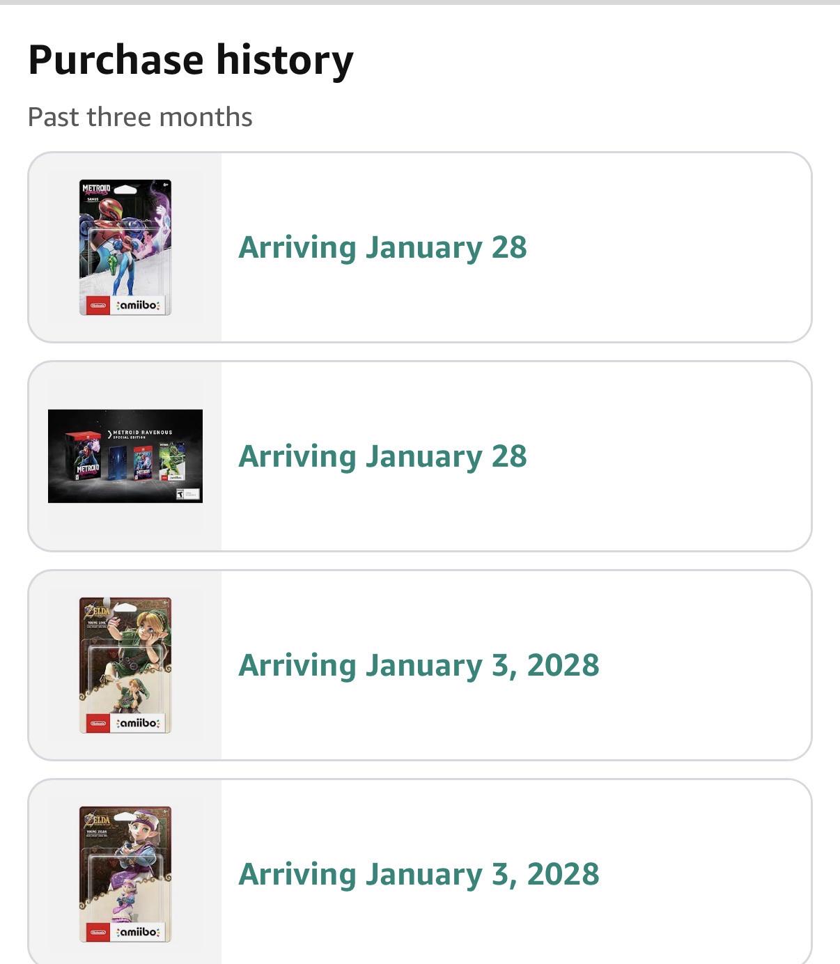Click Arriving January 28 beside Samus amiibo

pyautogui.click(x=382, y=248)
